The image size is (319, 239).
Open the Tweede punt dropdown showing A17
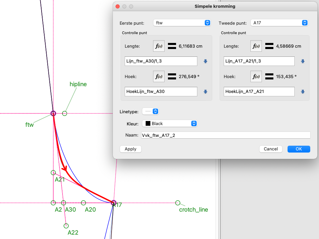tap(279, 23)
